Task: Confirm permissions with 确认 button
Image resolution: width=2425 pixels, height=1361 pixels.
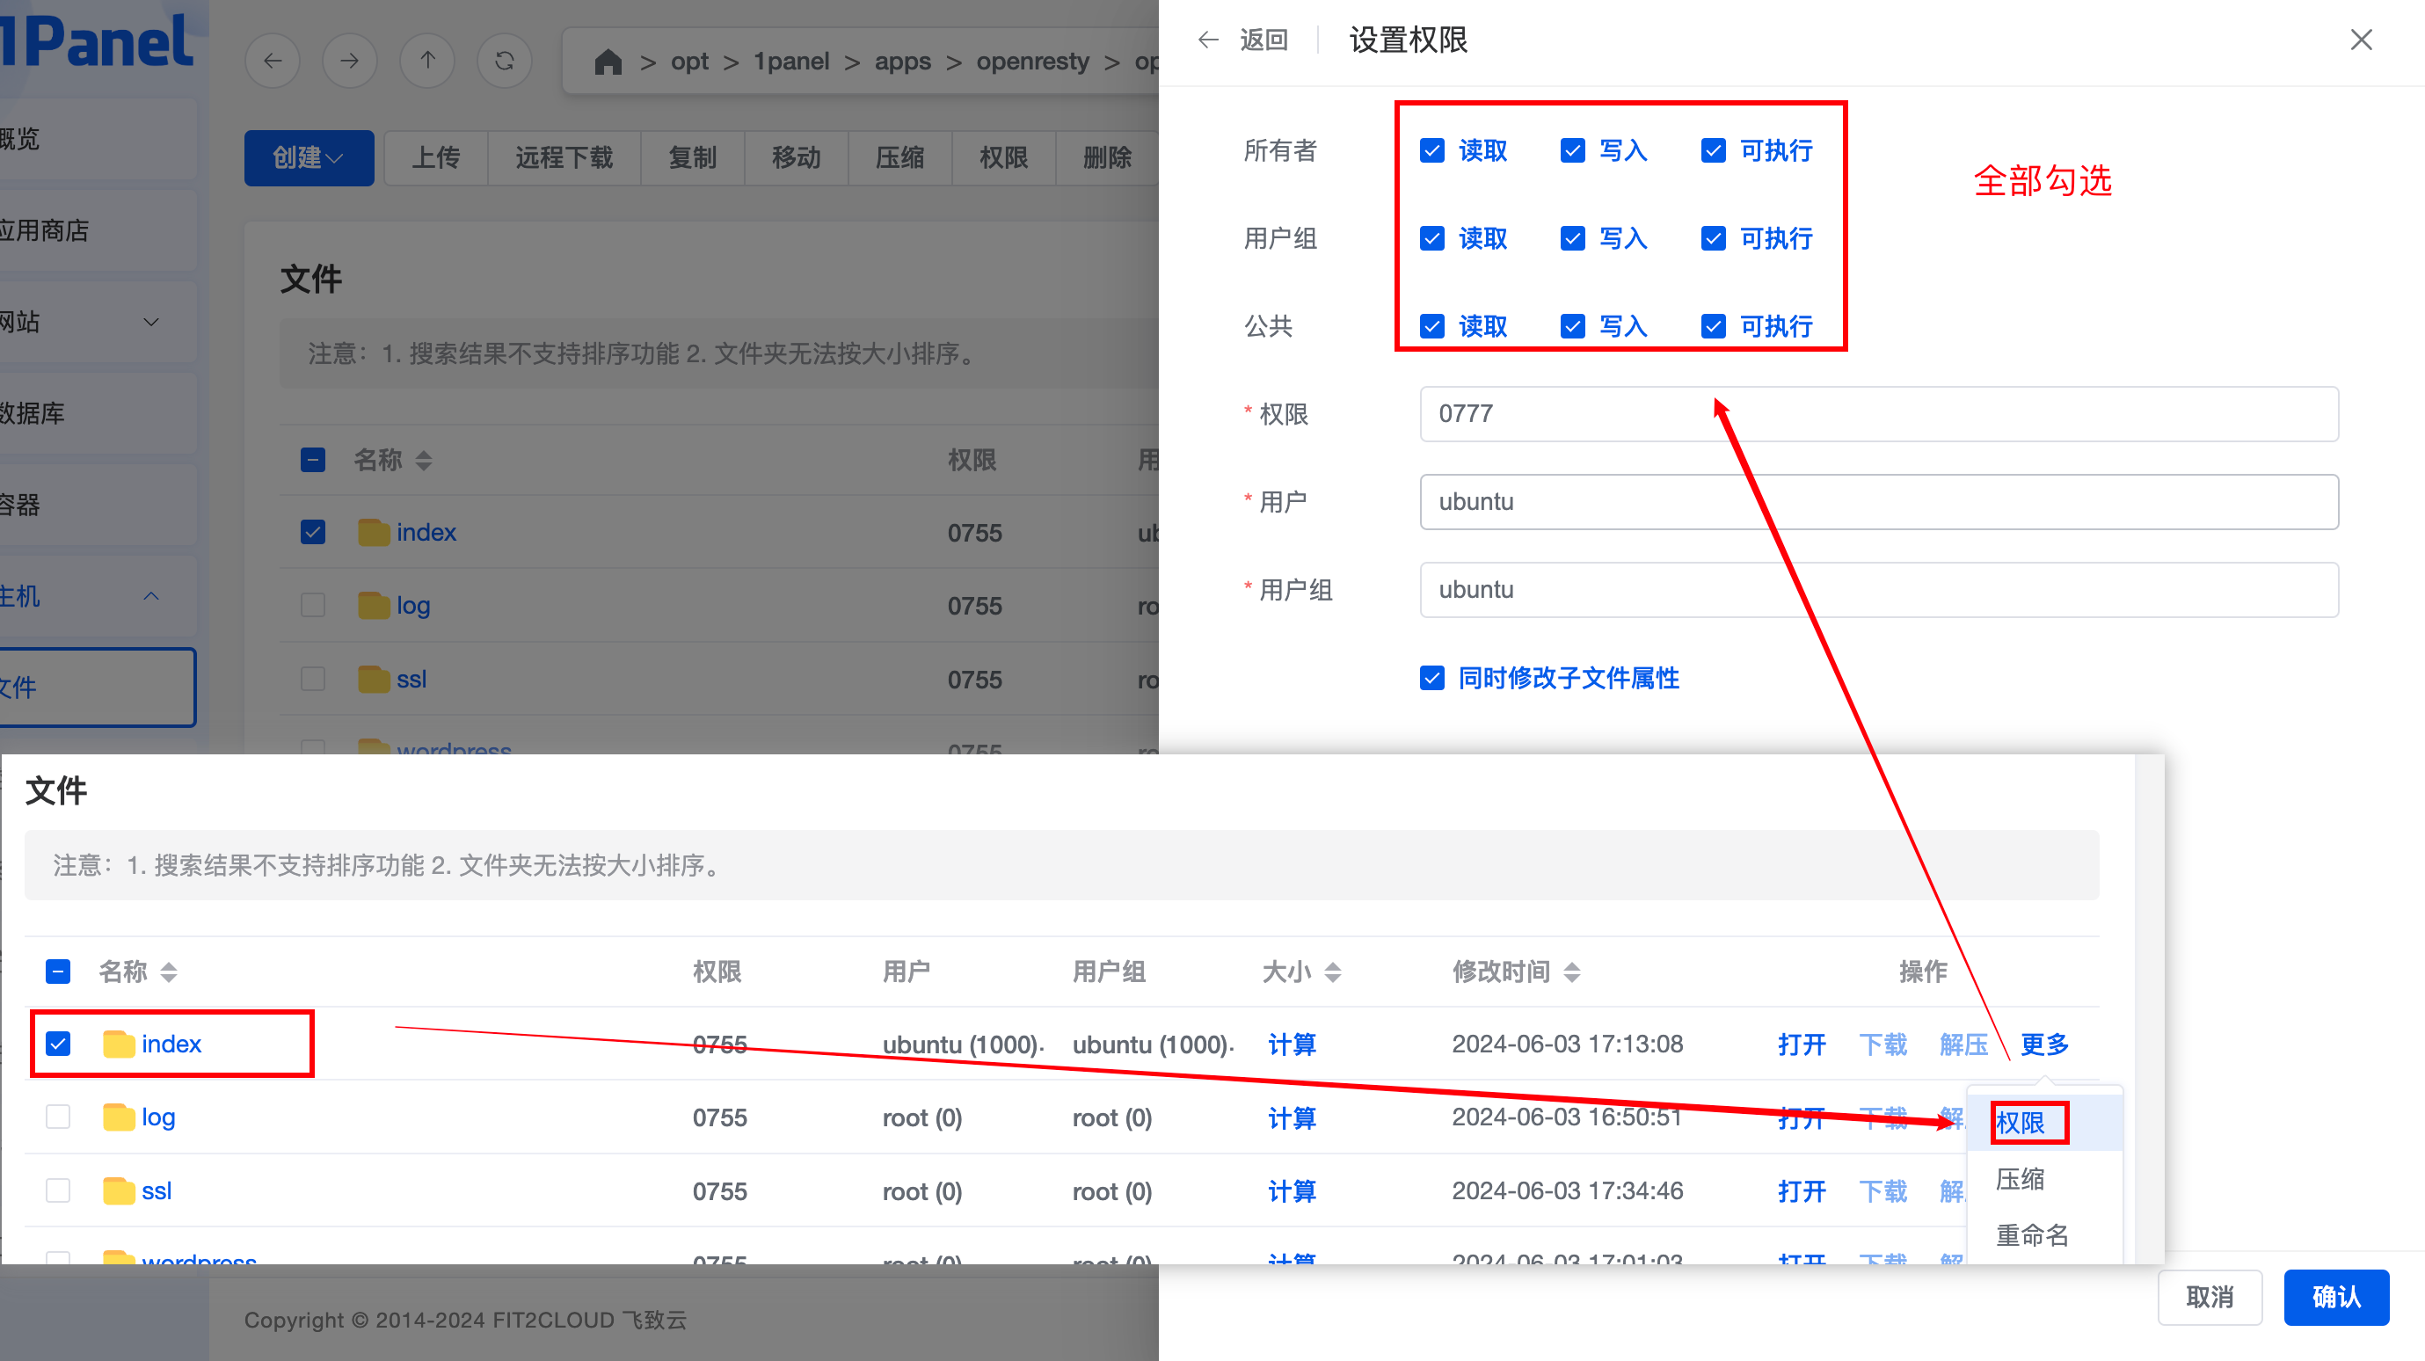Action: pyautogui.click(x=2336, y=1297)
